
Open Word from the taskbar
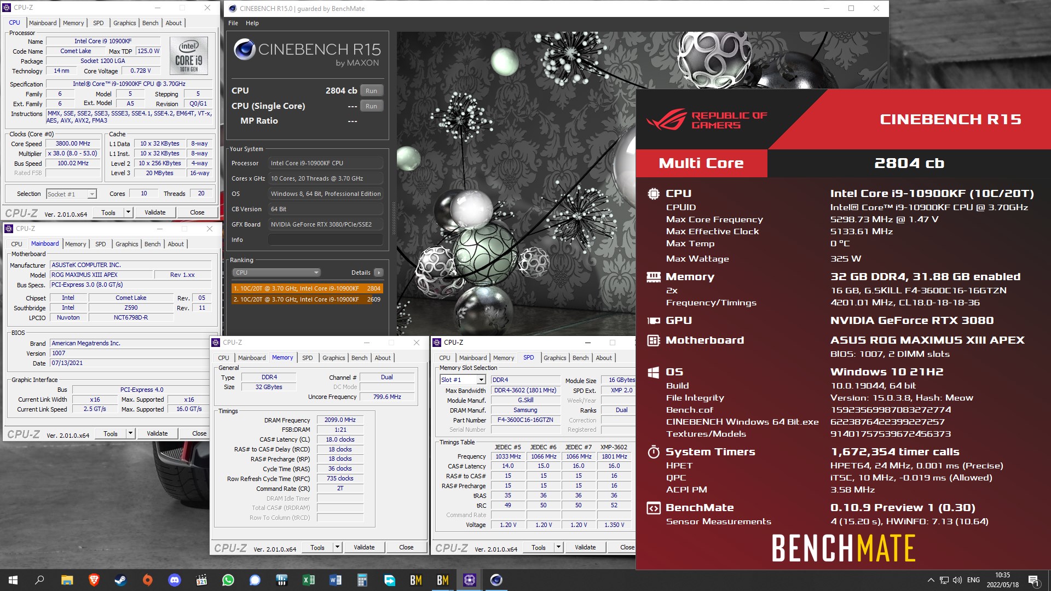[x=336, y=580]
